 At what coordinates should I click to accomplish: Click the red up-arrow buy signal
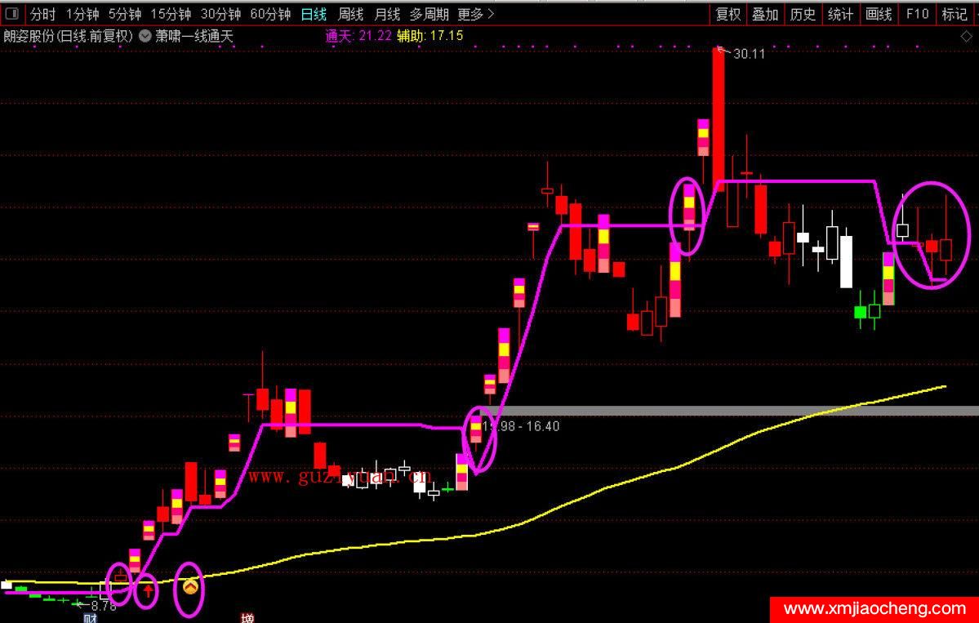[146, 588]
